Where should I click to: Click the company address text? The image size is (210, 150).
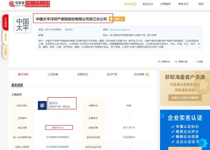pyautogui.click(x=133, y=35)
